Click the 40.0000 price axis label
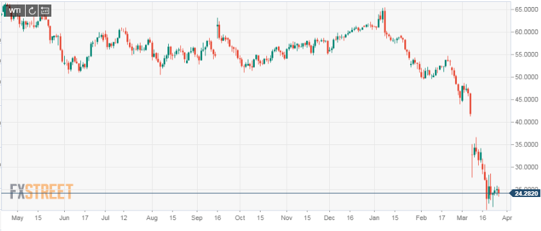This screenshot has height=231, width=541. 526,122
